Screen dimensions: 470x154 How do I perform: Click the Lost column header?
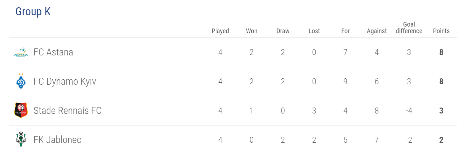(x=314, y=31)
